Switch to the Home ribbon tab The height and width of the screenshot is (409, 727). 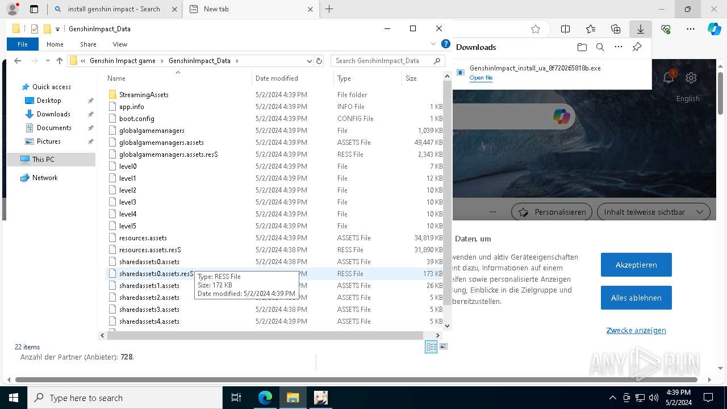(x=55, y=44)
